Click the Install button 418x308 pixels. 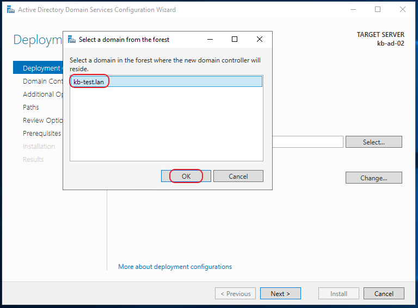[339, 294]
